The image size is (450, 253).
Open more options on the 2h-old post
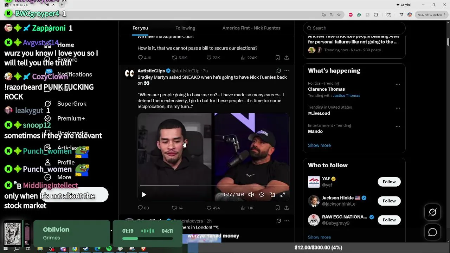287,221
